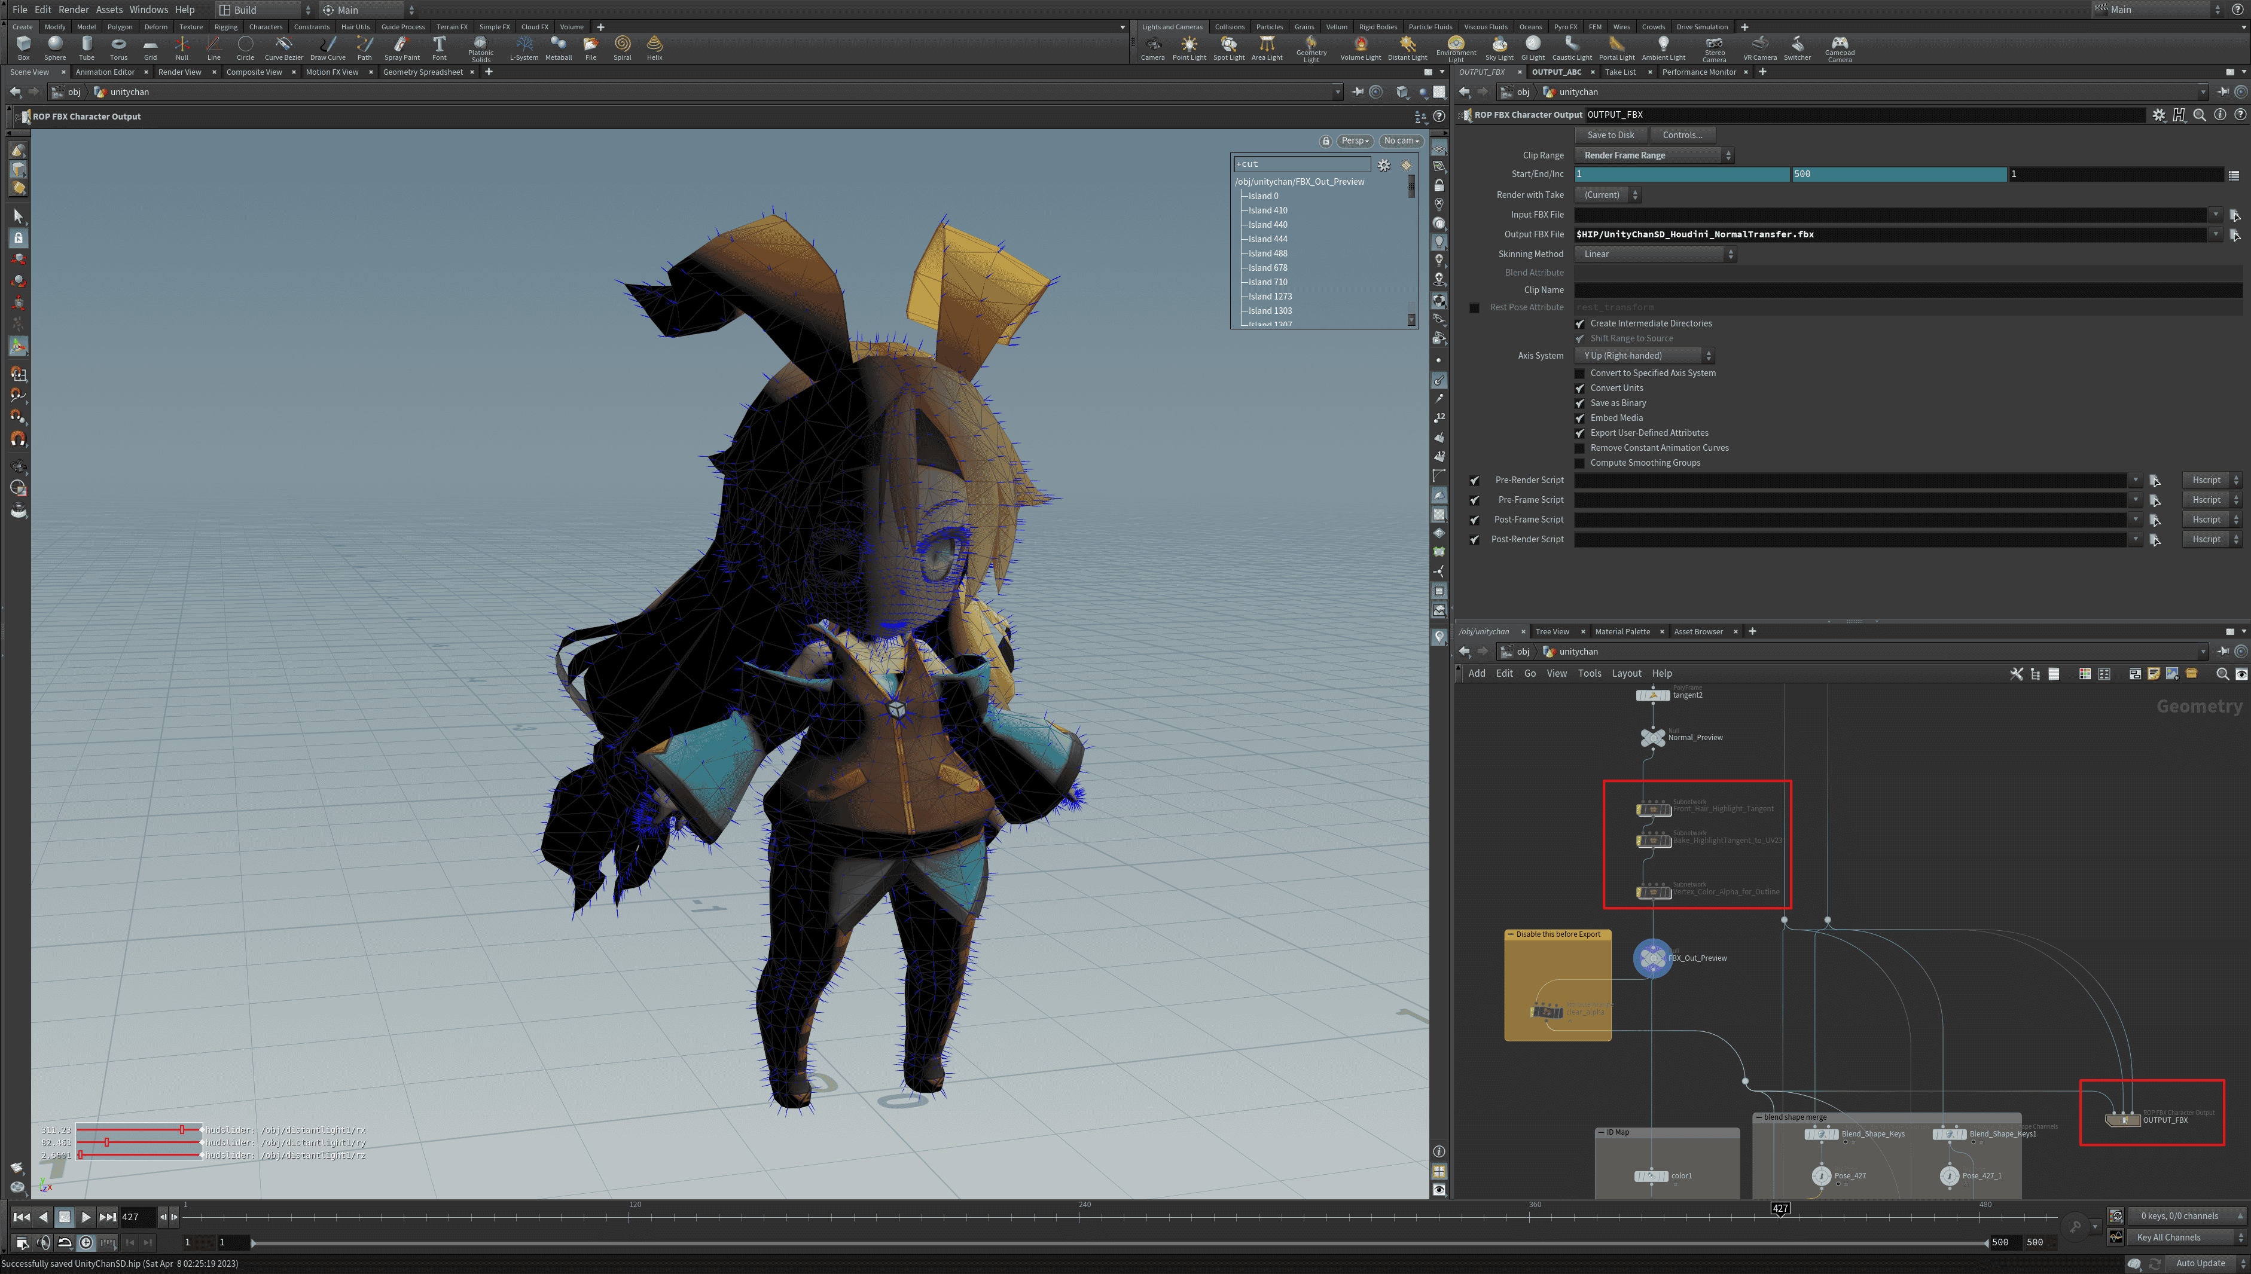Select the Torus shelf tool
2251x1274 pixels.
tap(118, 48)
